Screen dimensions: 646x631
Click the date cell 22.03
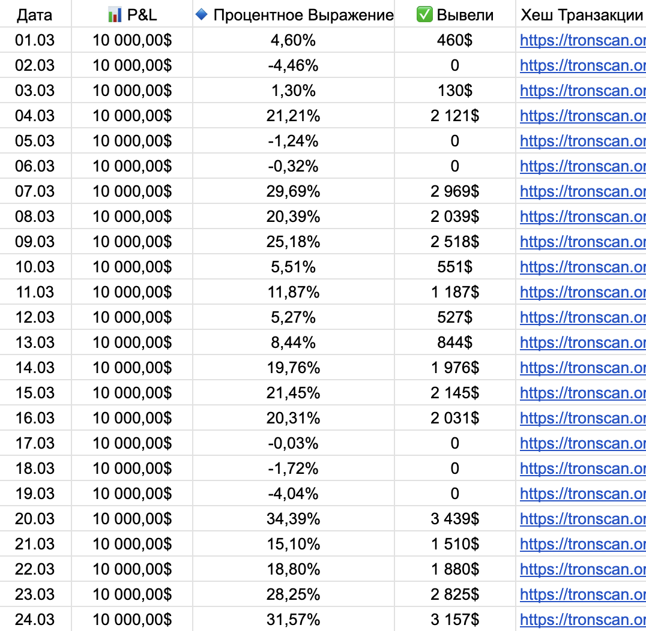[x=35, y=569]
